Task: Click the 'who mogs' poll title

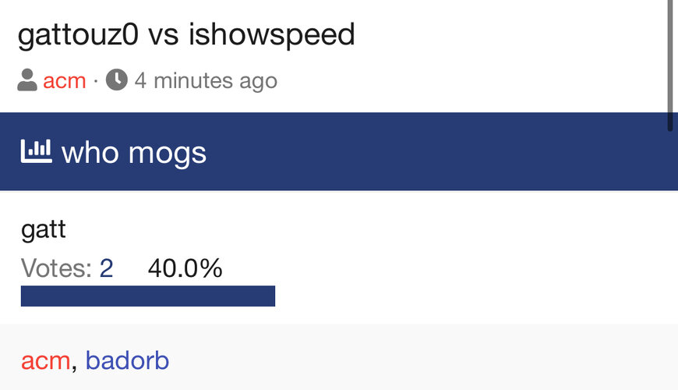Action: click(134, 153)
